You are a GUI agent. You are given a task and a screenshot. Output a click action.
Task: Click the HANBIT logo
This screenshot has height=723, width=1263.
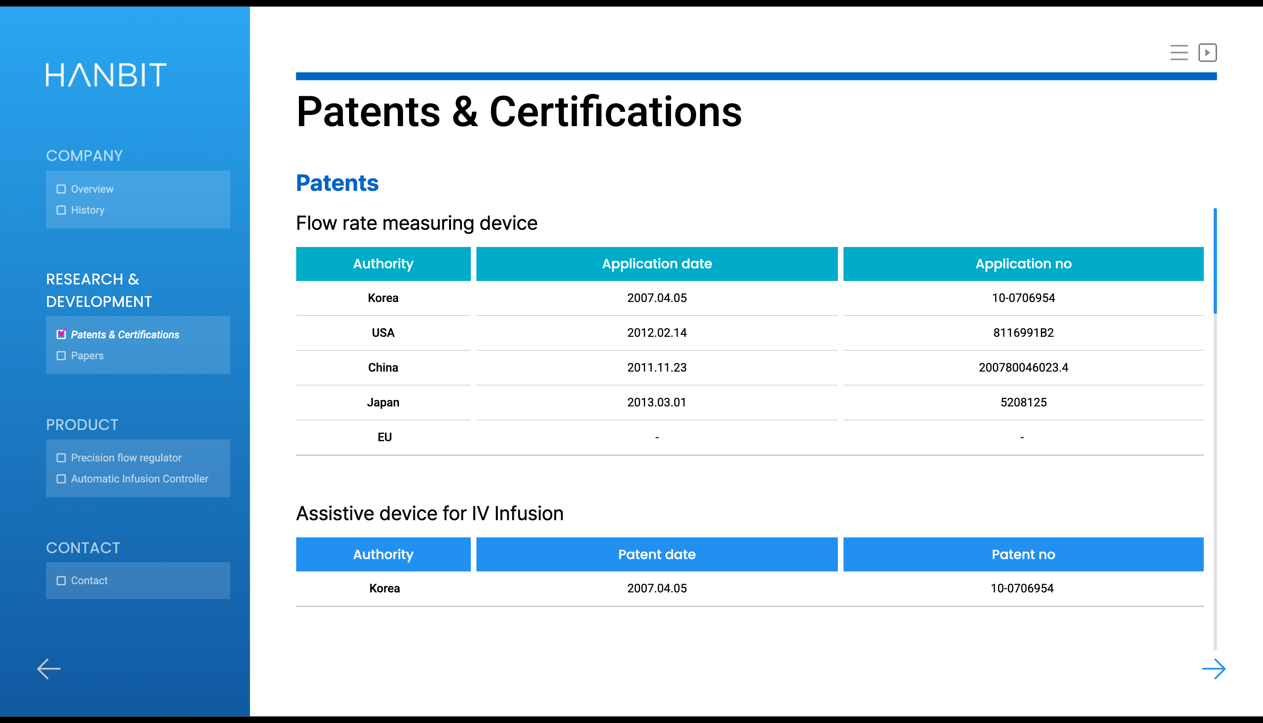106,75
